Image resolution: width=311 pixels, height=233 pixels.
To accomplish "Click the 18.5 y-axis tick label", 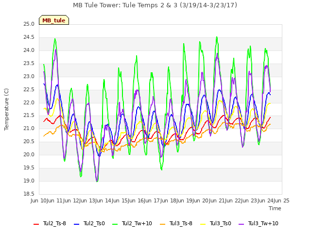I will coord(29,194).
